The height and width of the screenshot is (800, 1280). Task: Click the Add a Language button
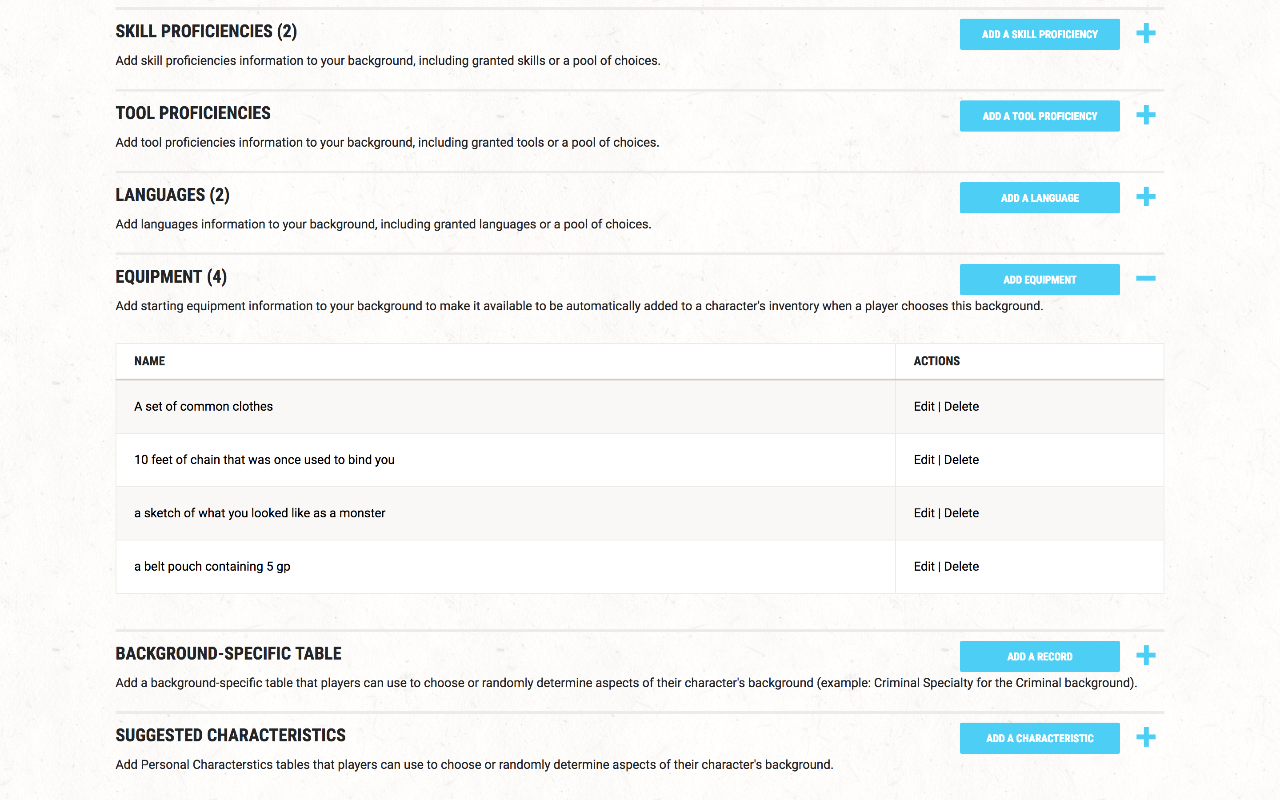(1040, 198)
